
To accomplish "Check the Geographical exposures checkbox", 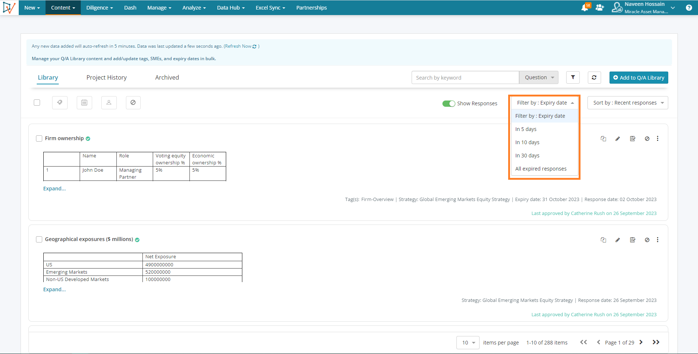I will point(39,240).
